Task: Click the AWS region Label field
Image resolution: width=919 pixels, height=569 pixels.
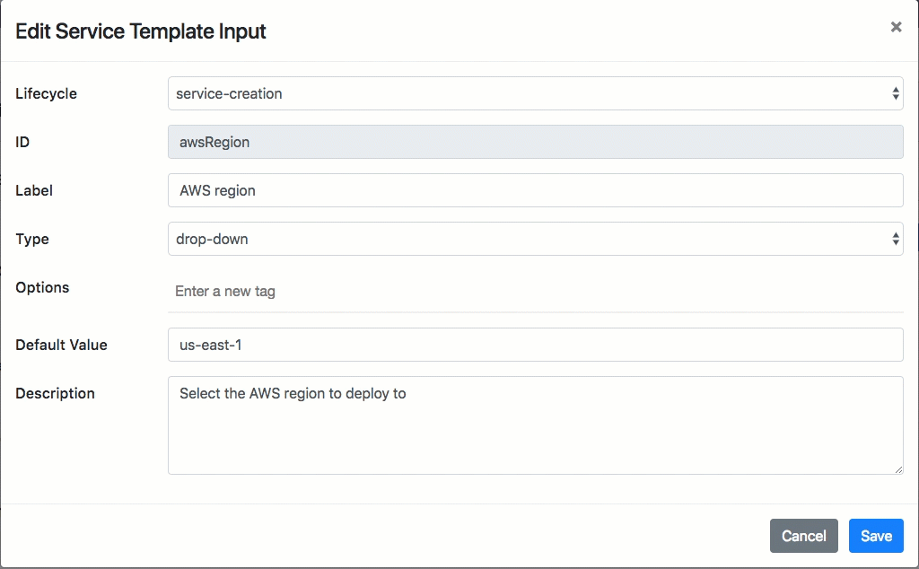Action: (x=534, y=189)
